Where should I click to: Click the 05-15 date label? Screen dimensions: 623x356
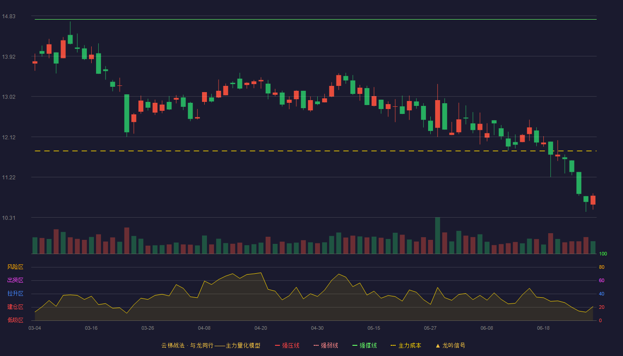coord(374,328)
